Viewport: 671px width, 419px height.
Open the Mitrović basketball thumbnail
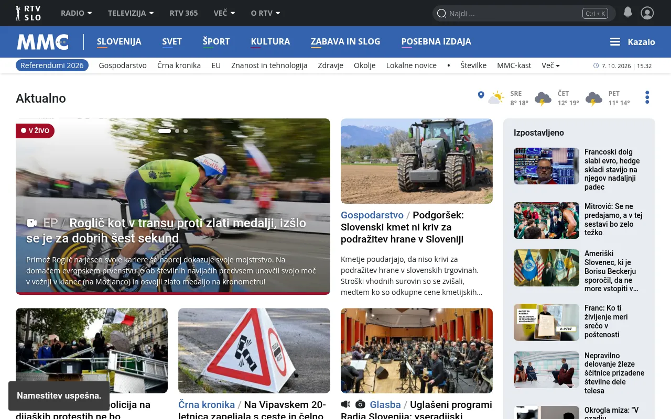[546, 220]
